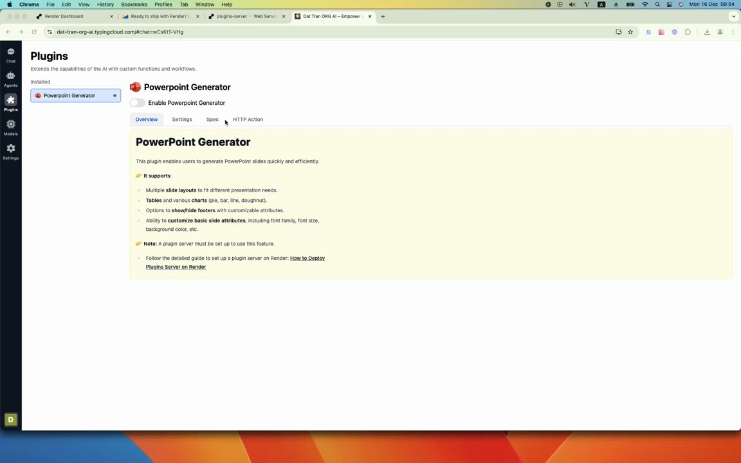
Task: Open the Chrome three-dot menu
Action: tap(733, 32)
